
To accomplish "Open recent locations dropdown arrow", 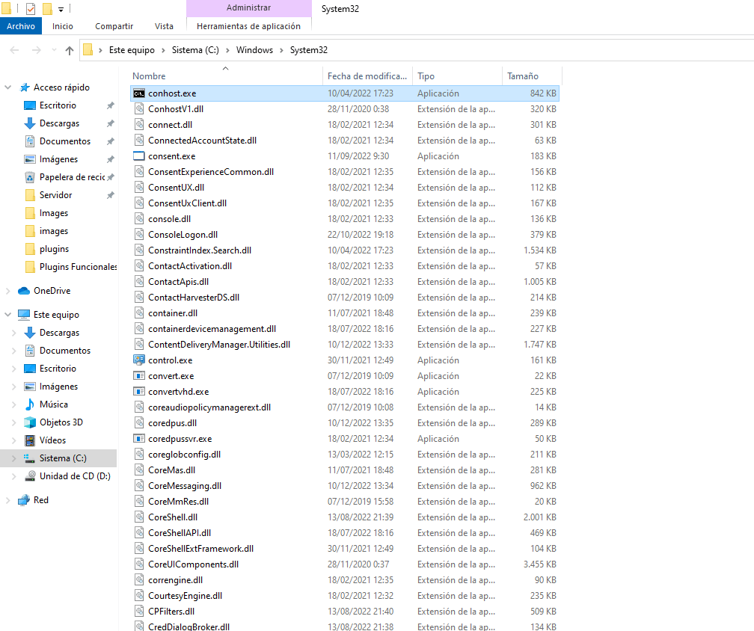I will (x=54, y=50).
